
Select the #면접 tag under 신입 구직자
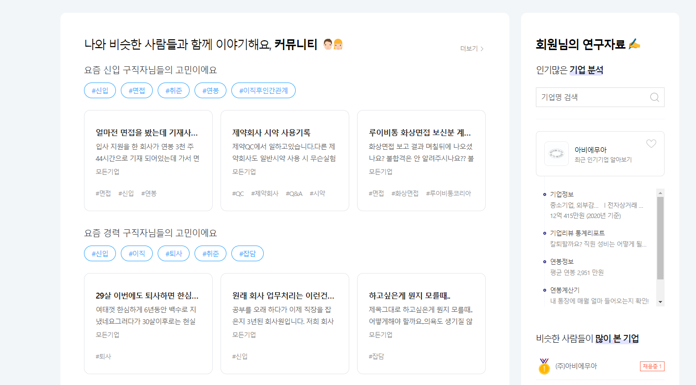tap(137, 90)
